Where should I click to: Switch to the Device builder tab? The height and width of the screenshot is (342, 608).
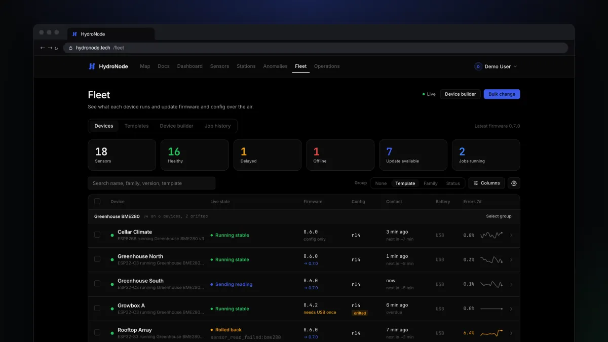[x=176, y=126]
